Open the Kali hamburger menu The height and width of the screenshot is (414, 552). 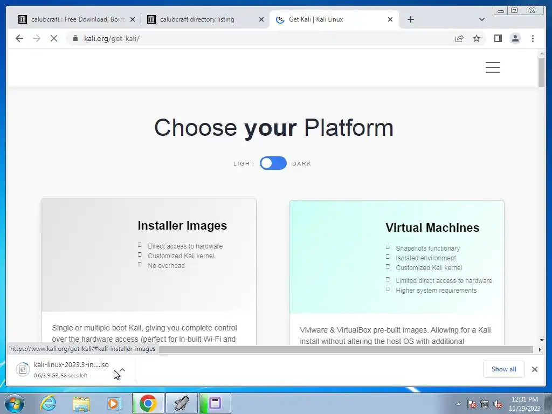point(493,67)
